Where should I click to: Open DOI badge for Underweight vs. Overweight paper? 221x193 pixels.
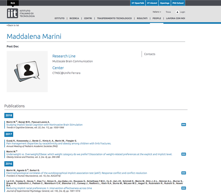click(183, 154)
